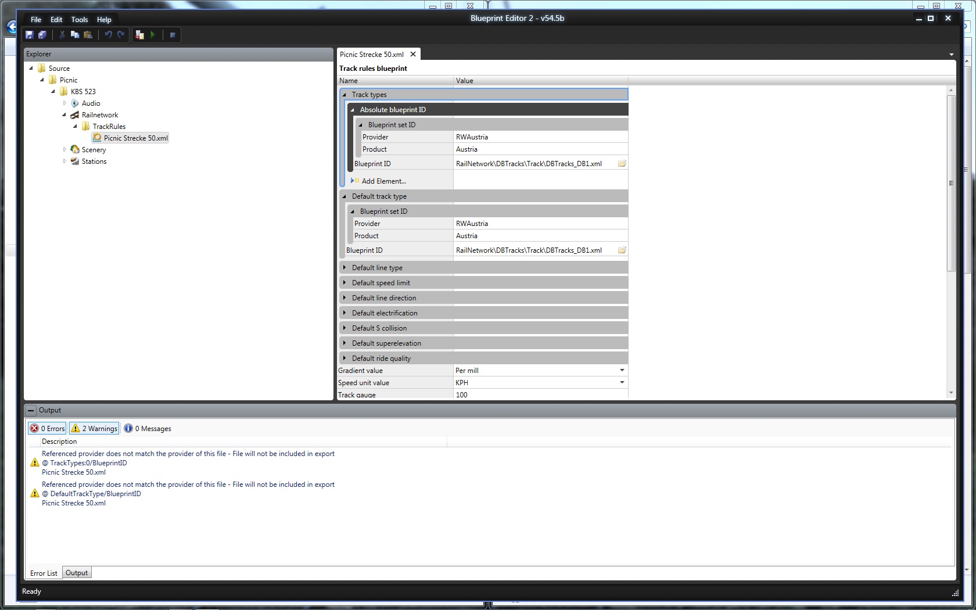Open the Speed unit value KPH dropdown

[622, 382]
